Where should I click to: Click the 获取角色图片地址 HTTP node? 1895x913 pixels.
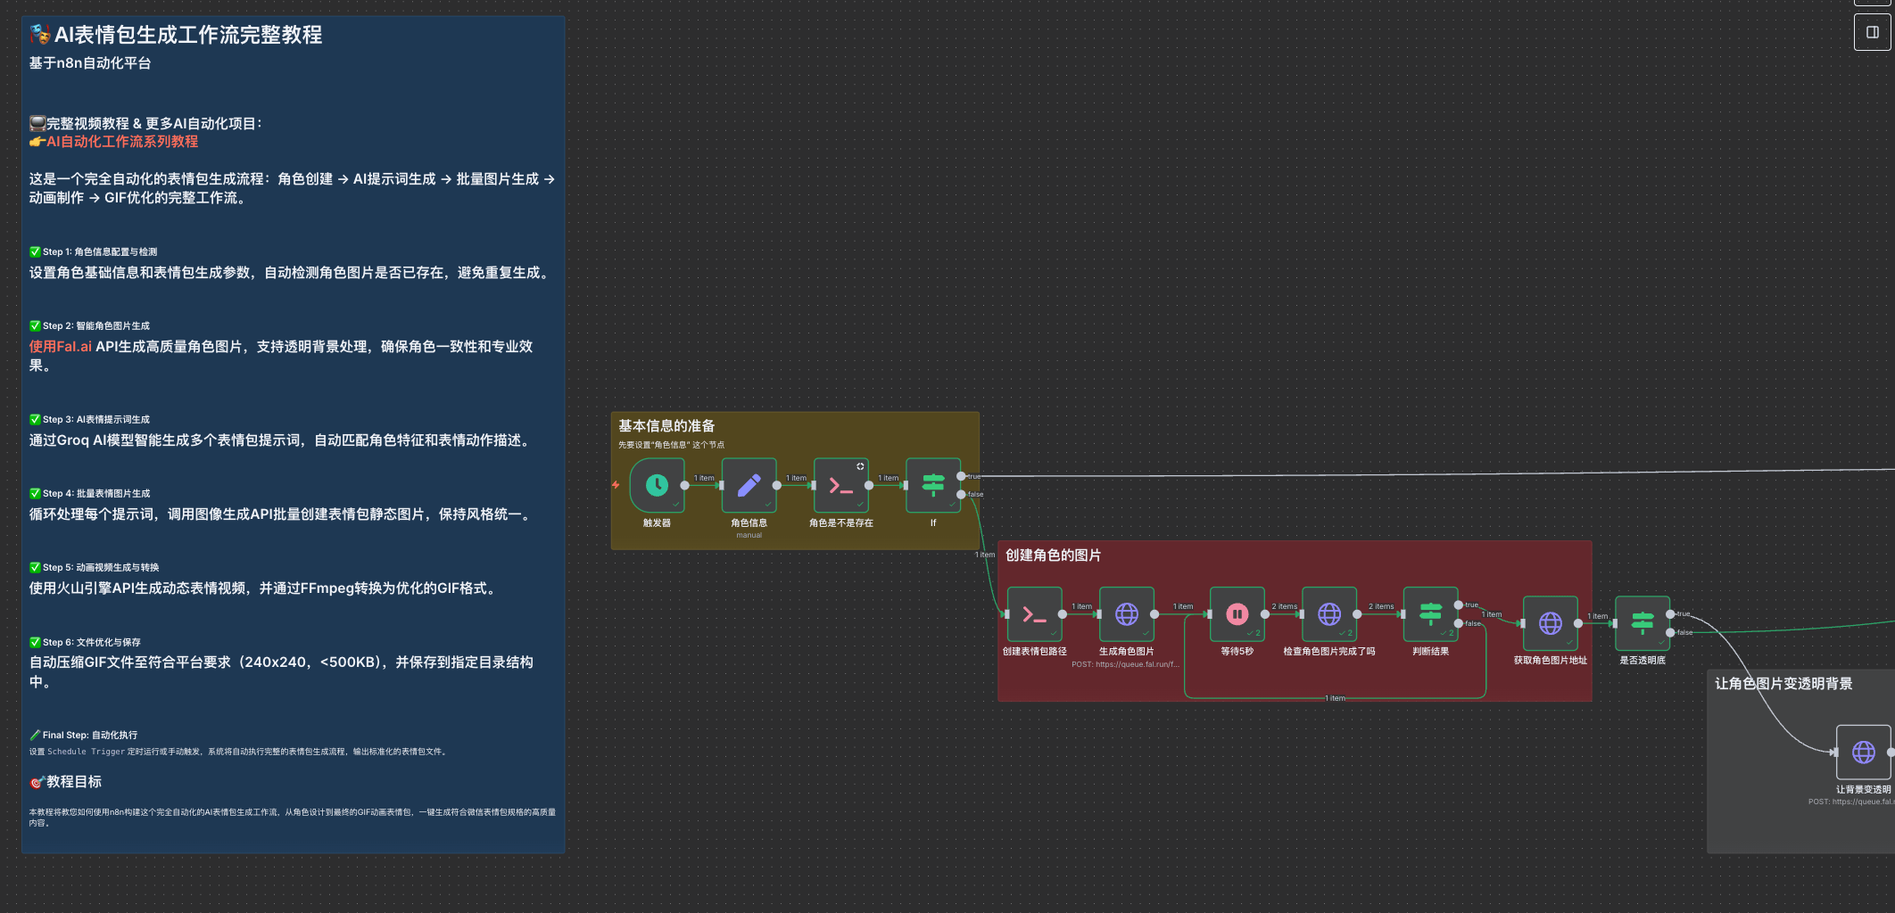(1550, 623)
